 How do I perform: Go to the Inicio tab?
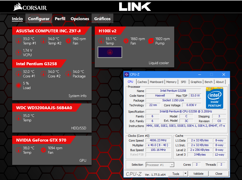17,19
